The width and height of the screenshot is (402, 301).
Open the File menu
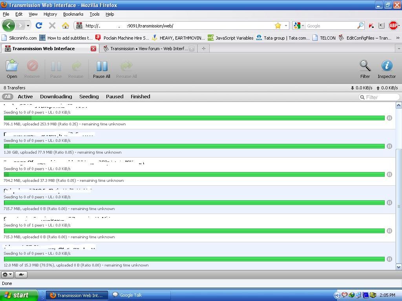point(6,14)
